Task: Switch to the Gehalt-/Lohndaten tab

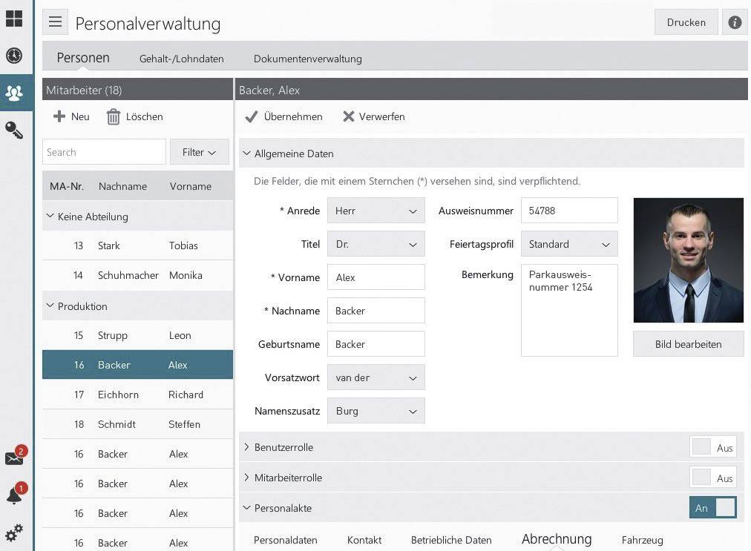Action: pos(181,59)
